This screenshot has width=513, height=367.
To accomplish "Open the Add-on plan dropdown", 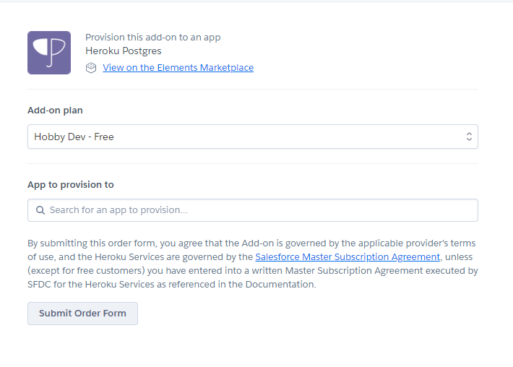I will click(x=252, y=137).
